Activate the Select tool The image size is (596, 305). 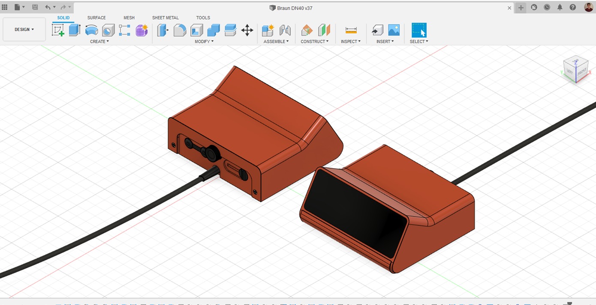419,30
